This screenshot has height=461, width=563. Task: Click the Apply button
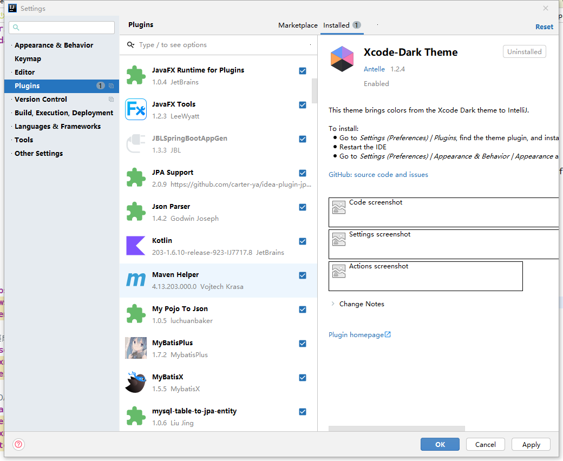[531, 445]
